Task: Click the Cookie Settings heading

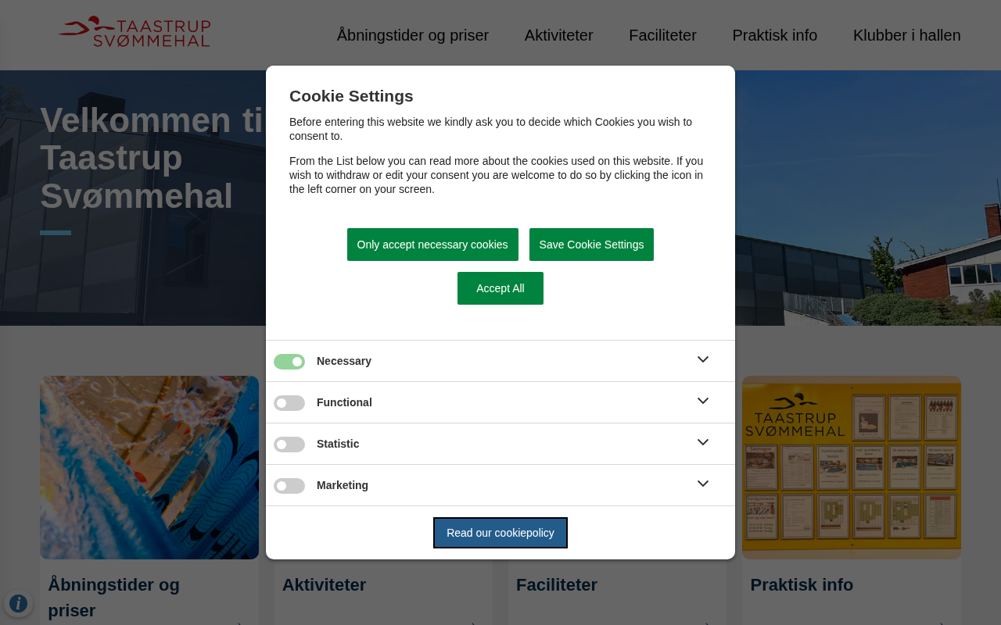Action: (351, 96)
